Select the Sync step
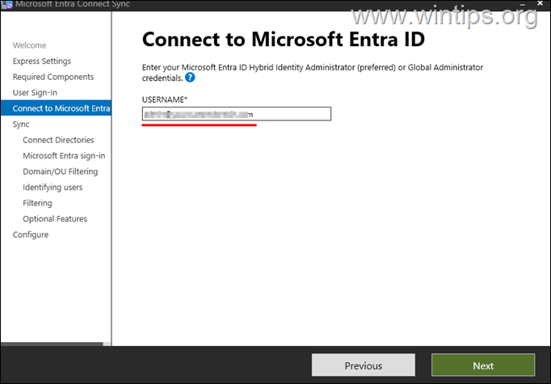Viewport: 551px width, 384px height. [21, 124]
